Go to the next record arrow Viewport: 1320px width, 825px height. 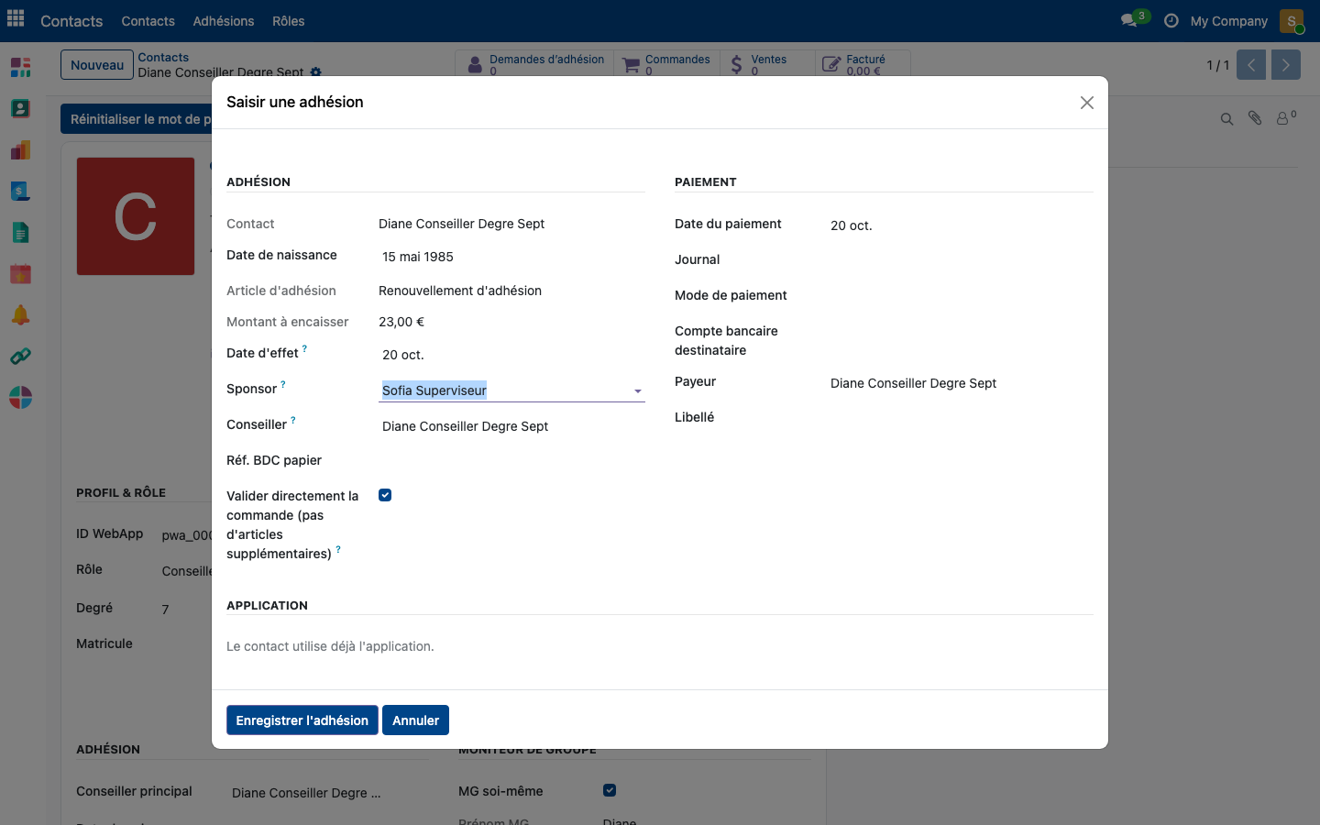(1285, 65)
